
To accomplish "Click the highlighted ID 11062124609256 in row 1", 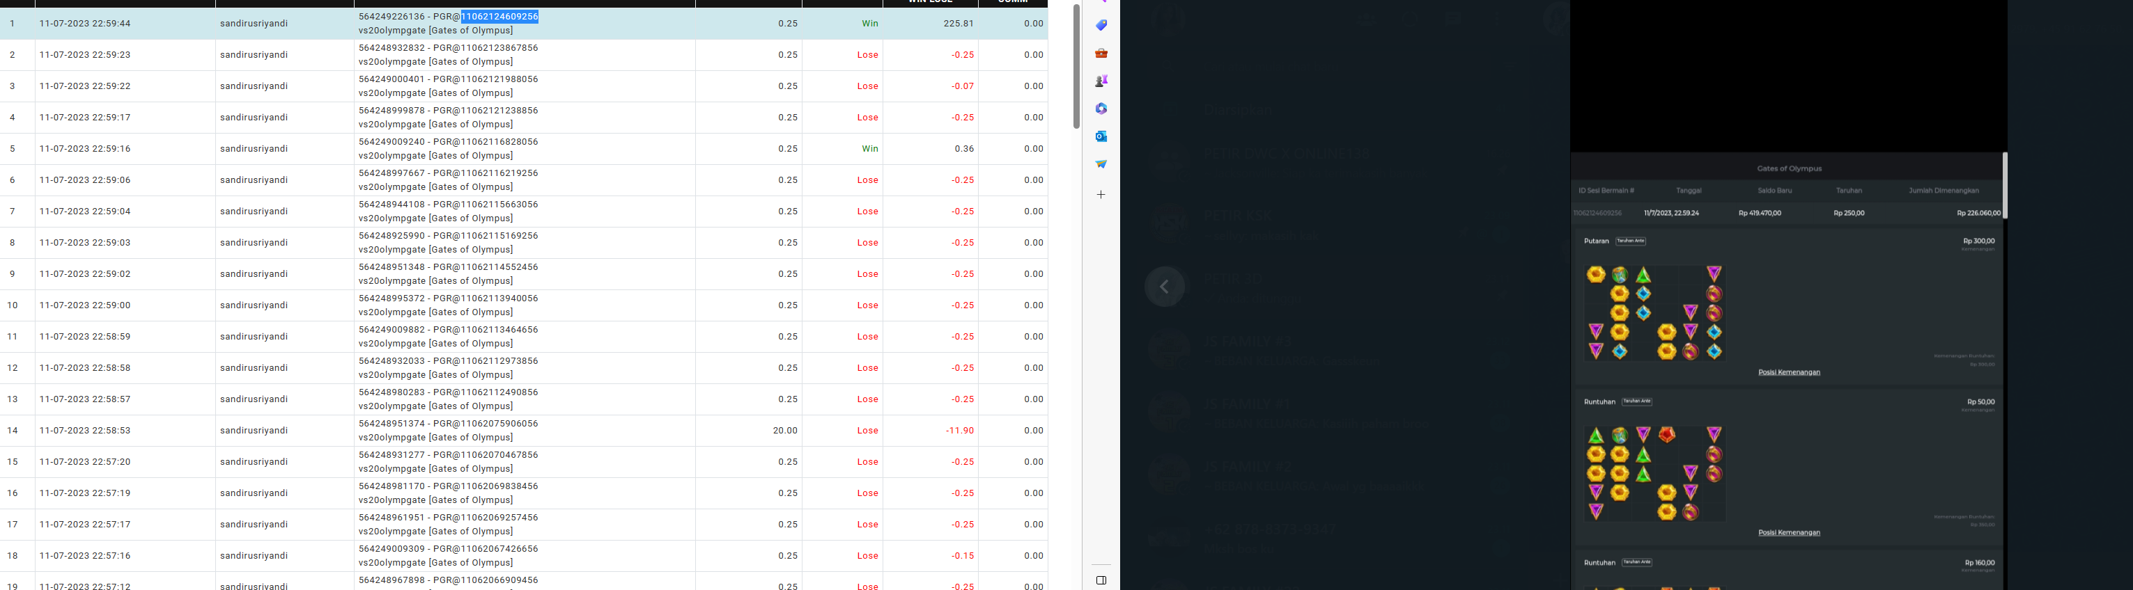I will (x=500, y=17).
